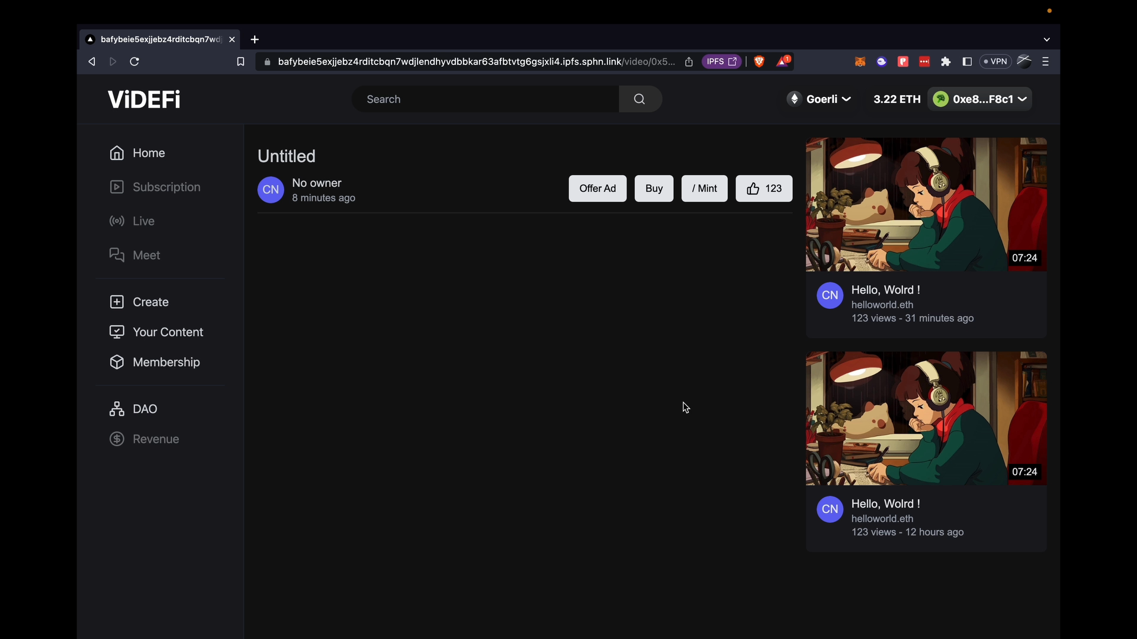Open thumbnail of video posted 12 hours ago
The height and width of the screenshot is (639, 1137).
click(x=926, y=418)
